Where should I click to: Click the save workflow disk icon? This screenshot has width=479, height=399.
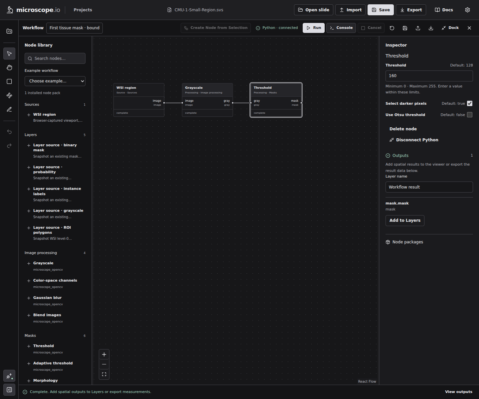[x=405, y=28]
